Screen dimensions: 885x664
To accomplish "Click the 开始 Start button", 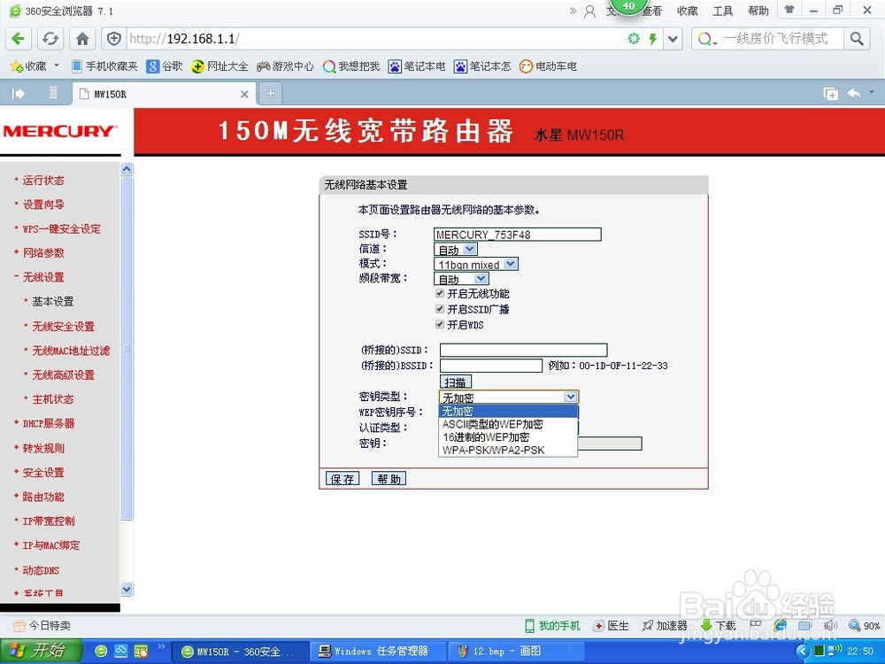I will click(40, 651).
